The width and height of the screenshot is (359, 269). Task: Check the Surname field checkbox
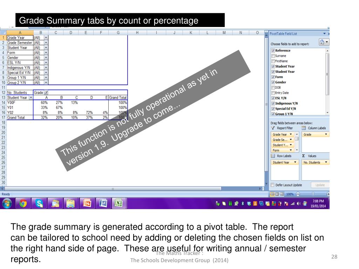pyautogui.click(x=273, y=56)
